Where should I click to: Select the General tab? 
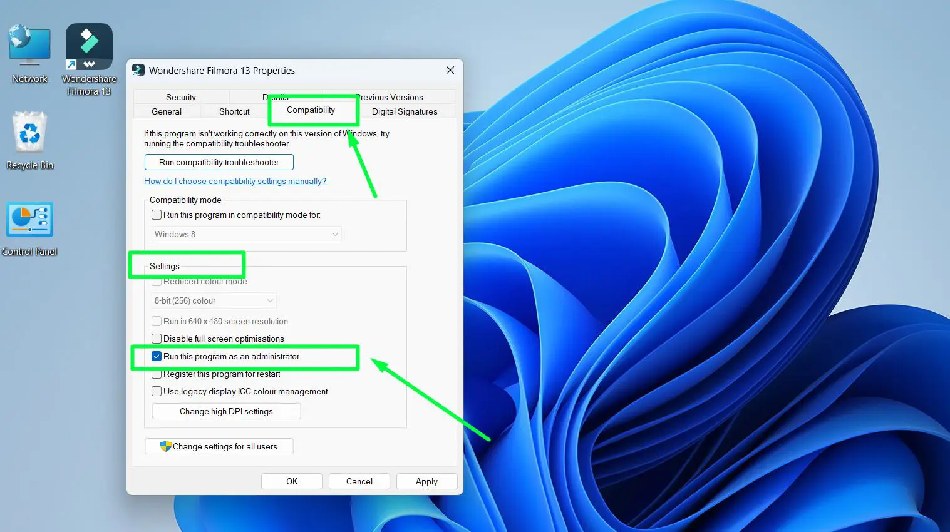tap(166, 111)
